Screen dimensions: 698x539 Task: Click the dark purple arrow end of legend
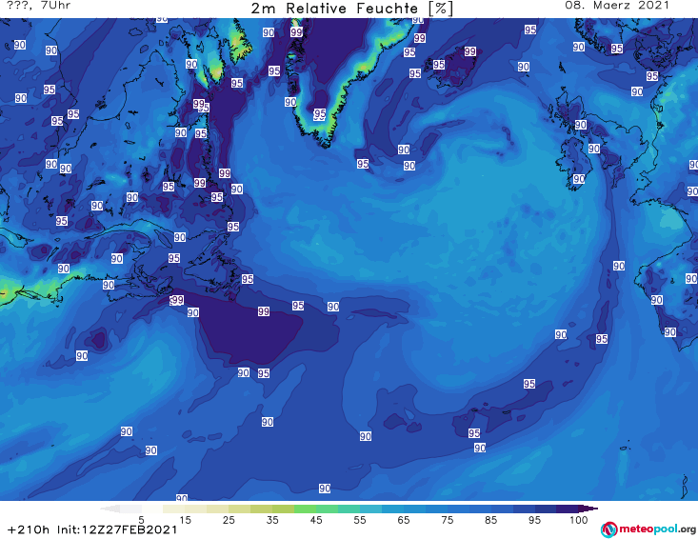pyautogui.click(x=588, y=509)
